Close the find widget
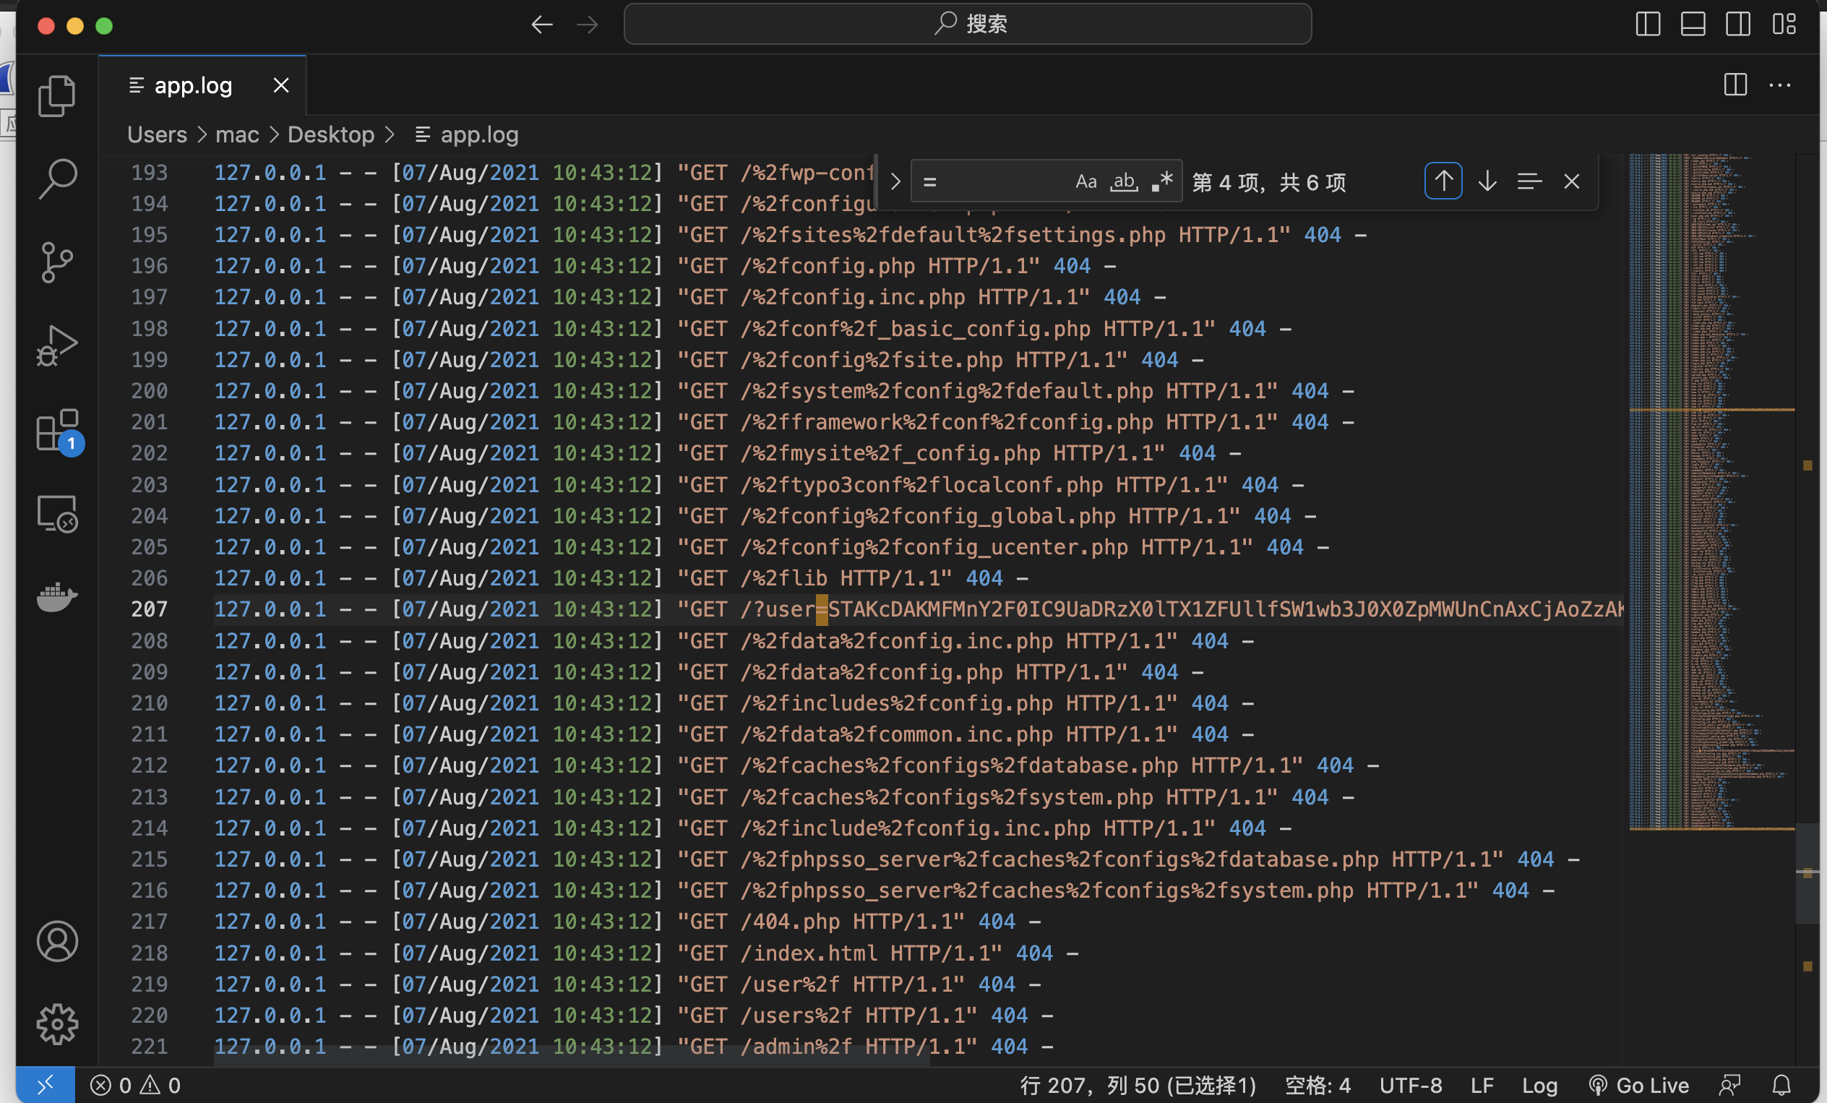This screenshot has height=1103, width=1827. [1571, 181]
